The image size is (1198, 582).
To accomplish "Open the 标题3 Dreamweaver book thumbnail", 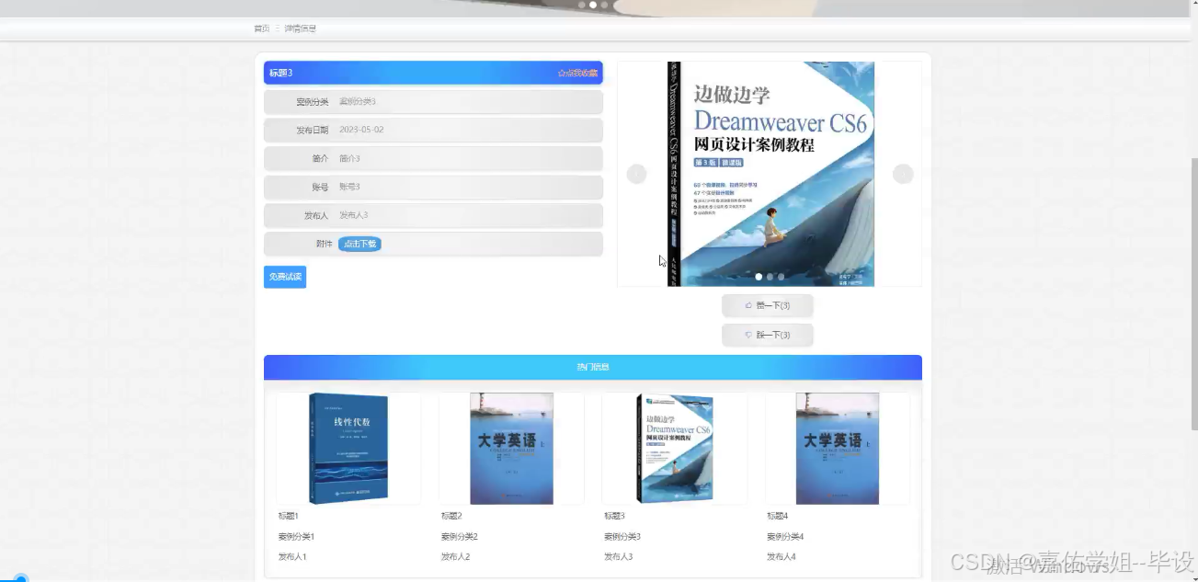I will tap(675, 449).
